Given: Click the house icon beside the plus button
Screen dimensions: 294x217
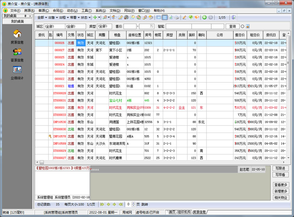Looking at the screenshot, I should 105,17.
